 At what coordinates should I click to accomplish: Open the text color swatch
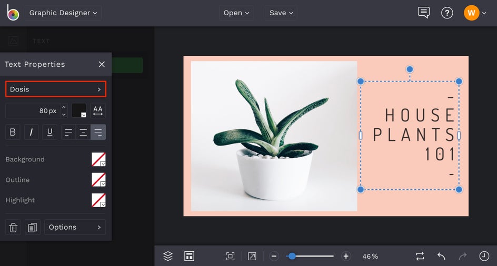(79, 111)
